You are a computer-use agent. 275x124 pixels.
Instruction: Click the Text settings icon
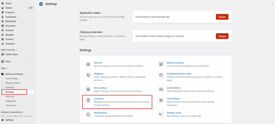click(x=161, y=100)
